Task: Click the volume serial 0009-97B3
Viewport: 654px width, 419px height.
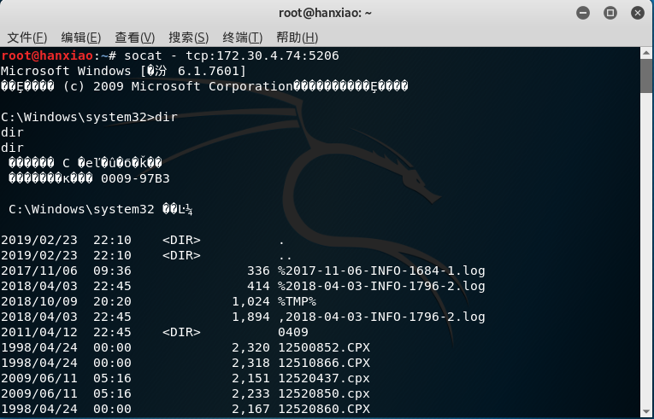Action: click(135, 178)
